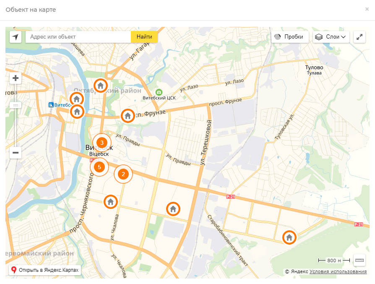Image resolution: width=375 pixels, height=284 pixels.
Task: Click house marker on prospekt Frunze
Action: (x=128, y=115)
